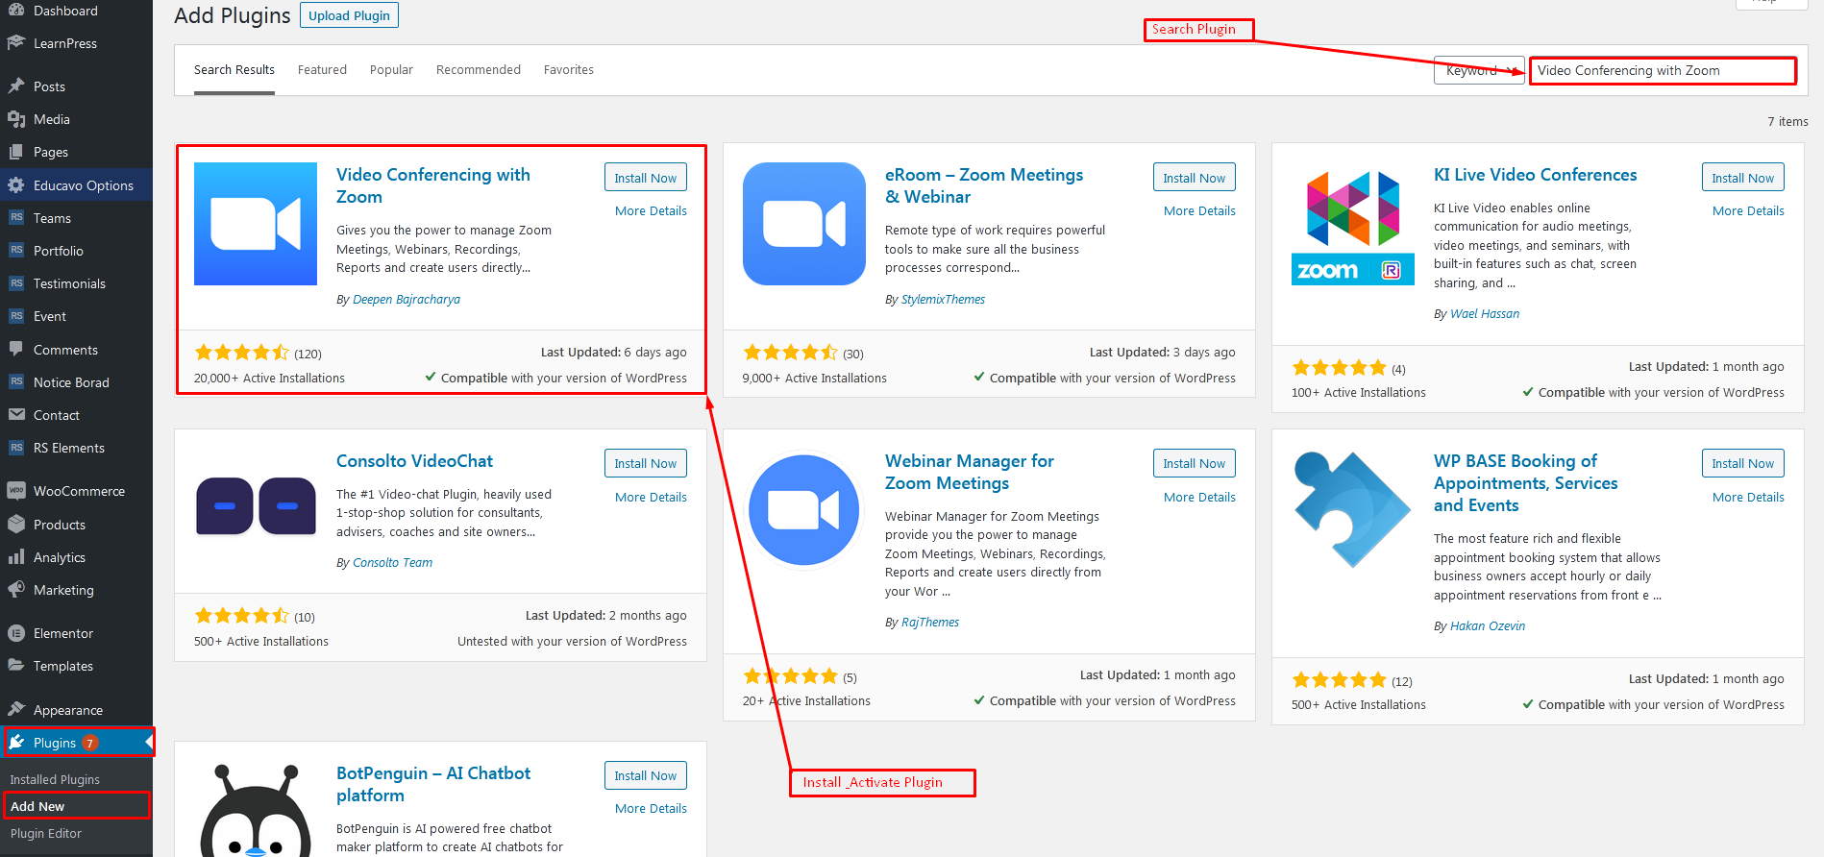Install the WP BASE Booking plugin
1824x857 pixels.
(1743, 463)
